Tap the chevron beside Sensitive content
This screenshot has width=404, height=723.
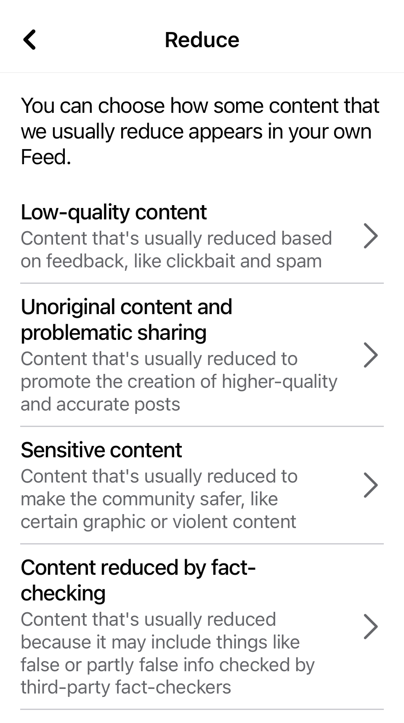click(370, 485)
